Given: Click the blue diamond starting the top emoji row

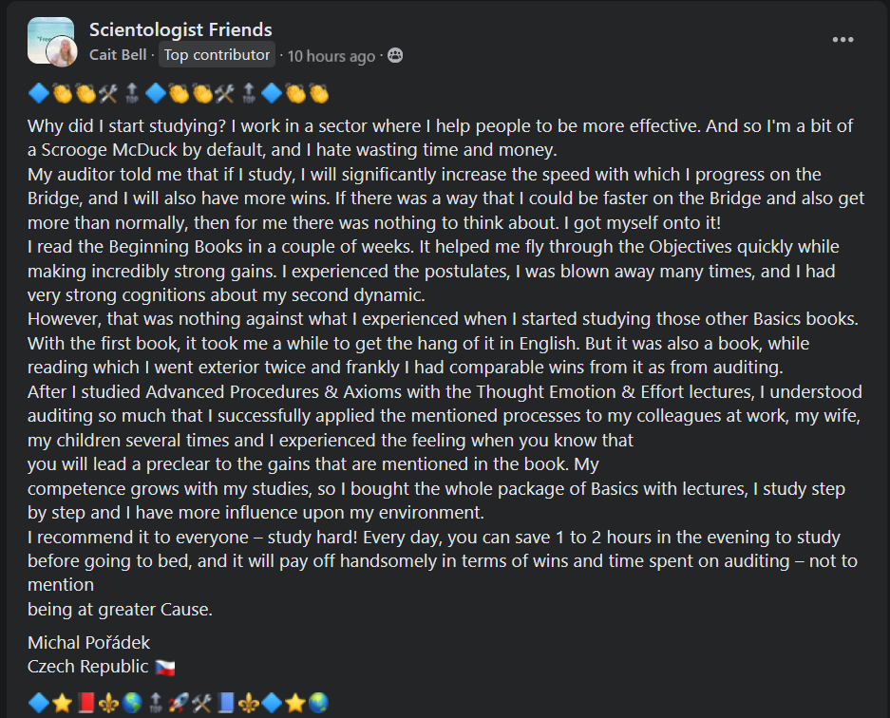Looking at the screenshot, I should tap(38, 93).
